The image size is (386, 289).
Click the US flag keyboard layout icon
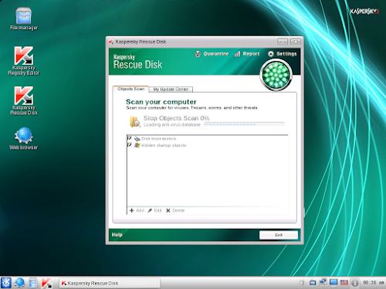[x=344, y=283]
